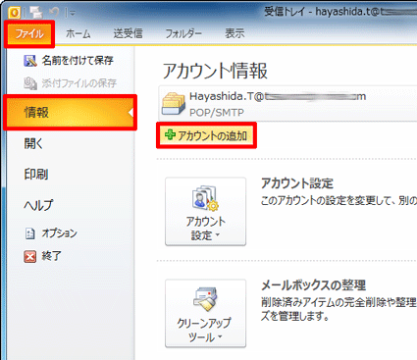Open the フォルダー ribbon tab
This screenshot has width=417, height=360.
[183, 33]
